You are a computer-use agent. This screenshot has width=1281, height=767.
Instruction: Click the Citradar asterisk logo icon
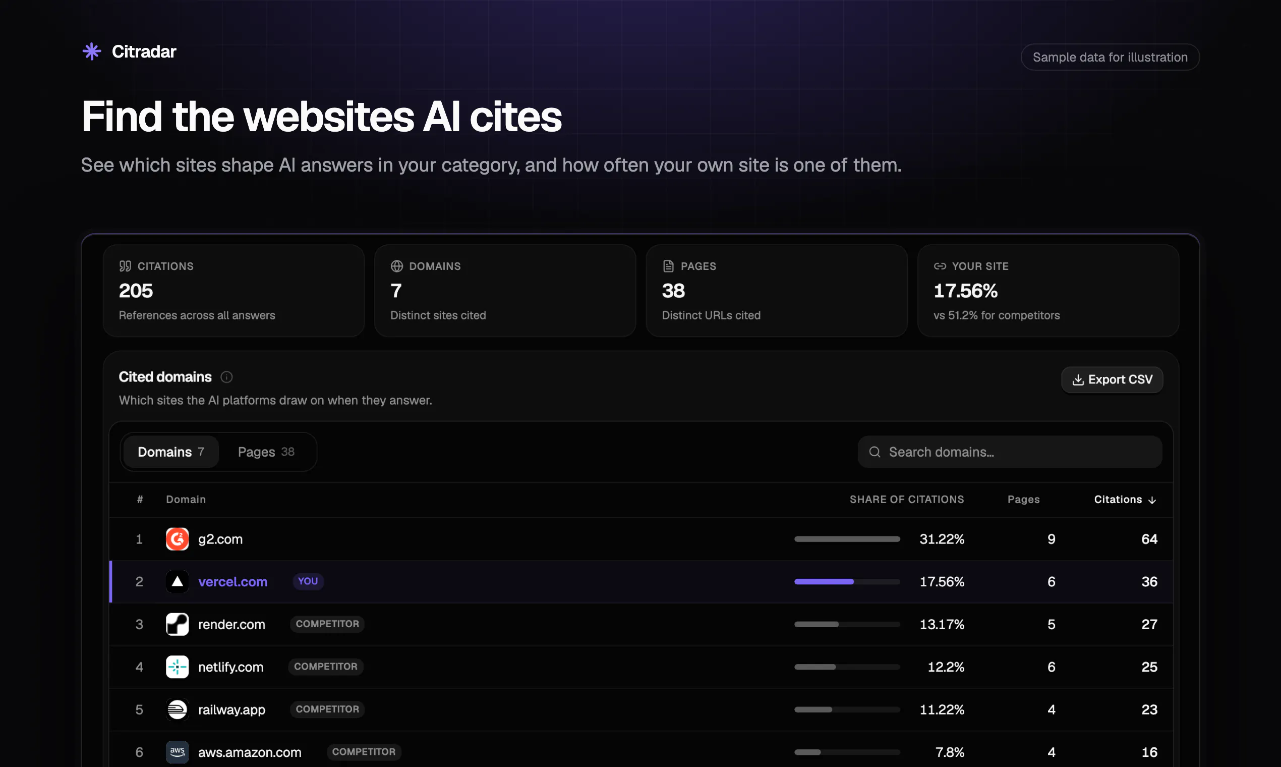92,51
